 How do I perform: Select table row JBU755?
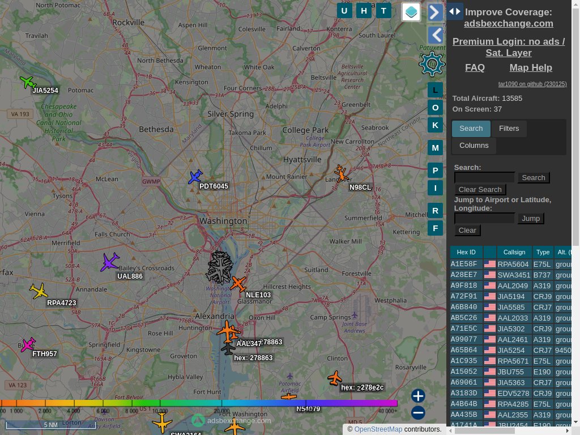tap(511, 372)
